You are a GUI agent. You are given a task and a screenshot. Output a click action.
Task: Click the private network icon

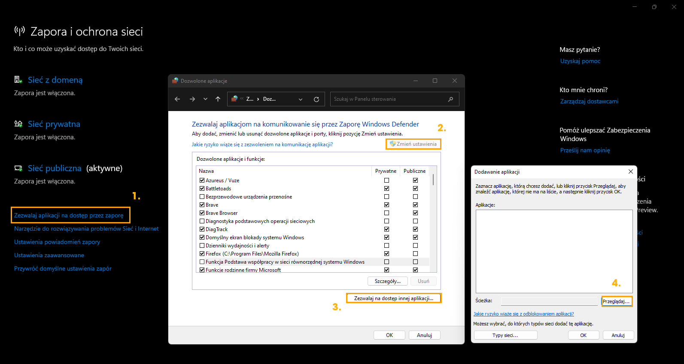point(18,124)
